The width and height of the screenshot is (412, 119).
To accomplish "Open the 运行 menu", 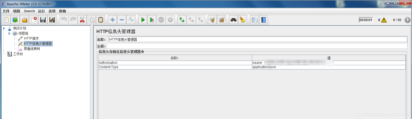I will (x=41, y=11).
